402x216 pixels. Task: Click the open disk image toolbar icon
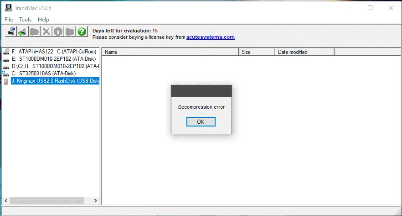pyautogui.click(x=11, y=32)
